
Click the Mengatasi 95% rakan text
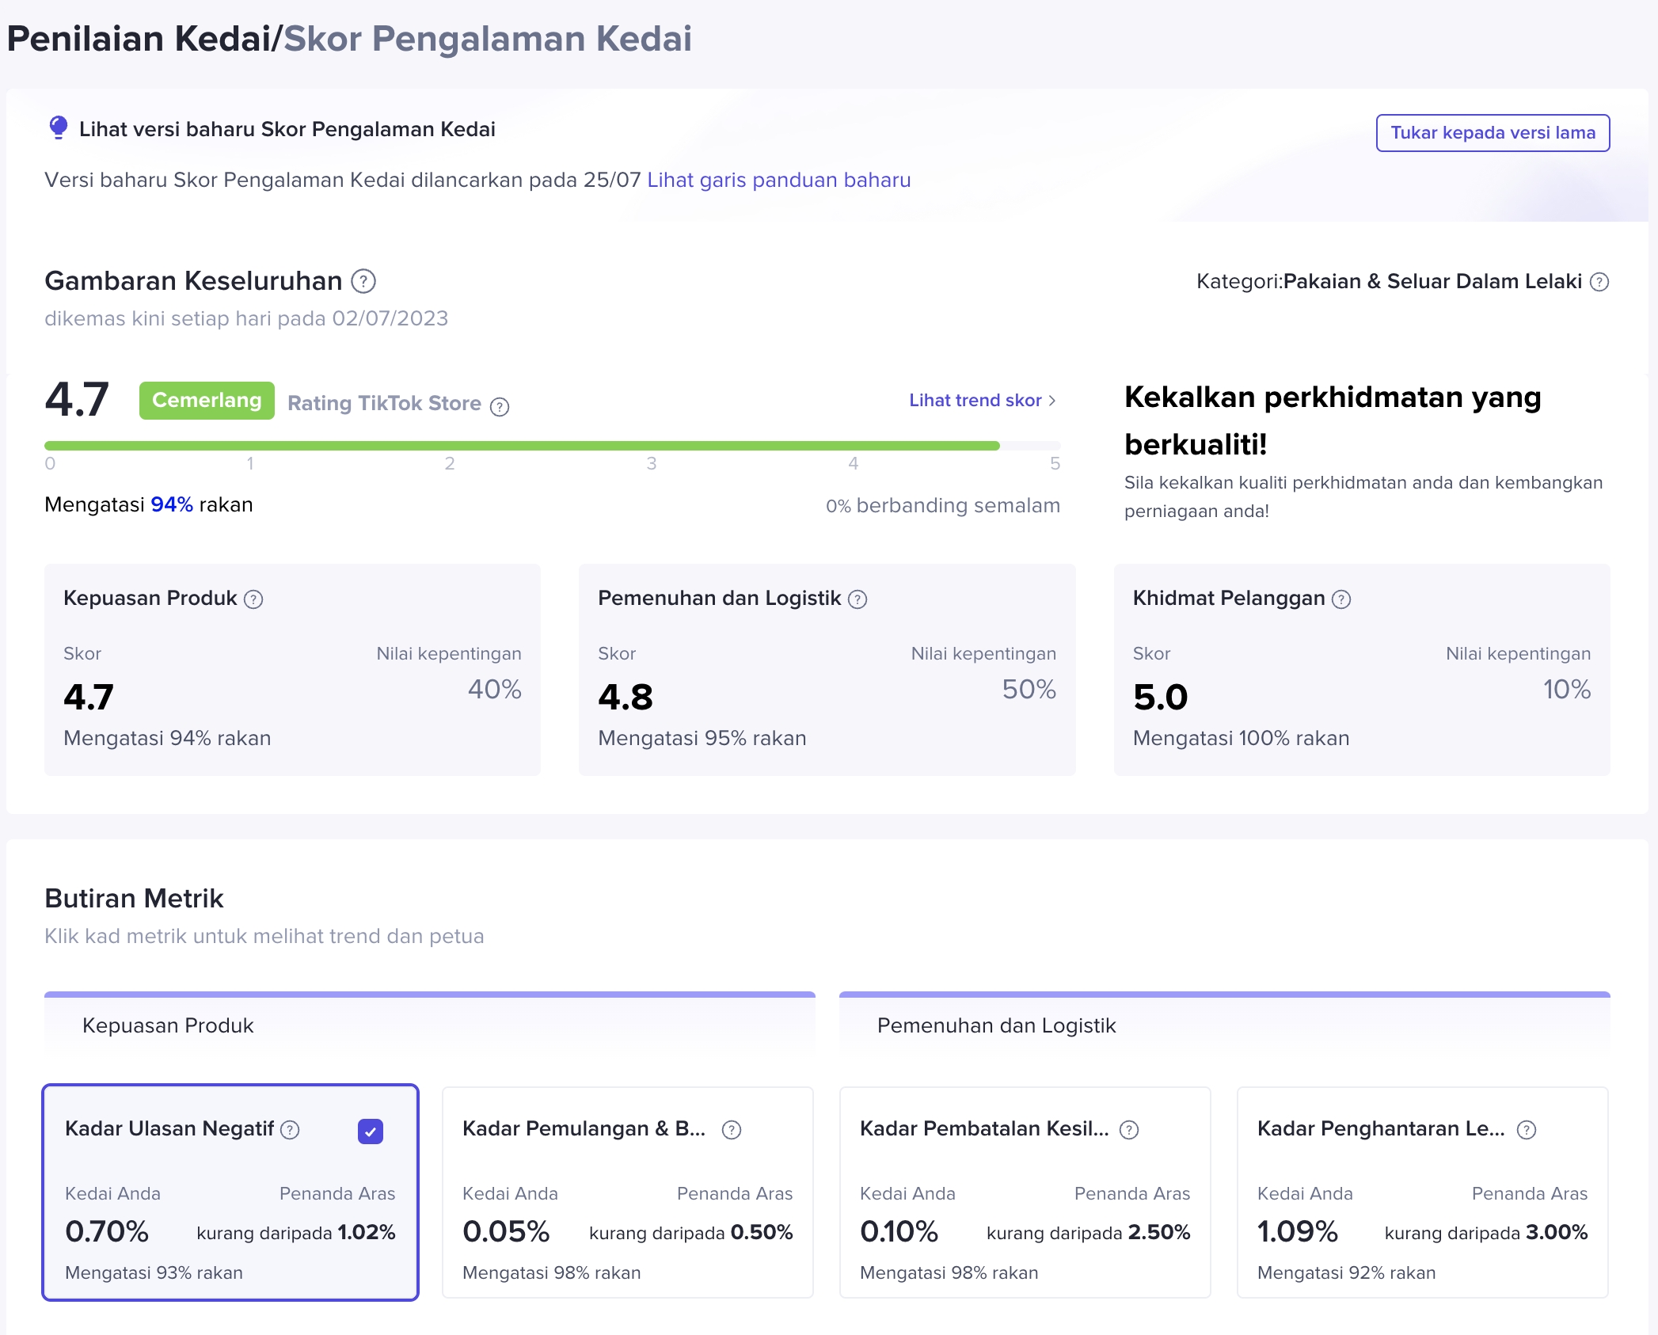click(x=702, y=738)
